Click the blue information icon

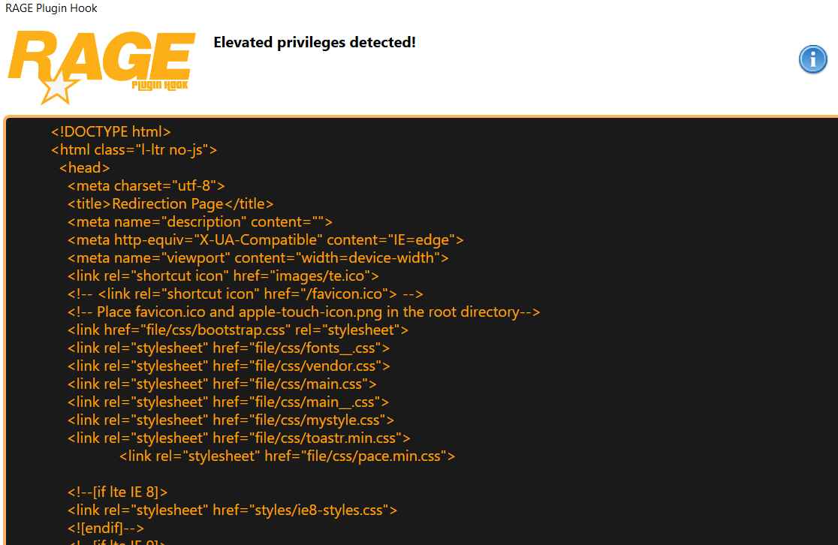click(812, 59)
